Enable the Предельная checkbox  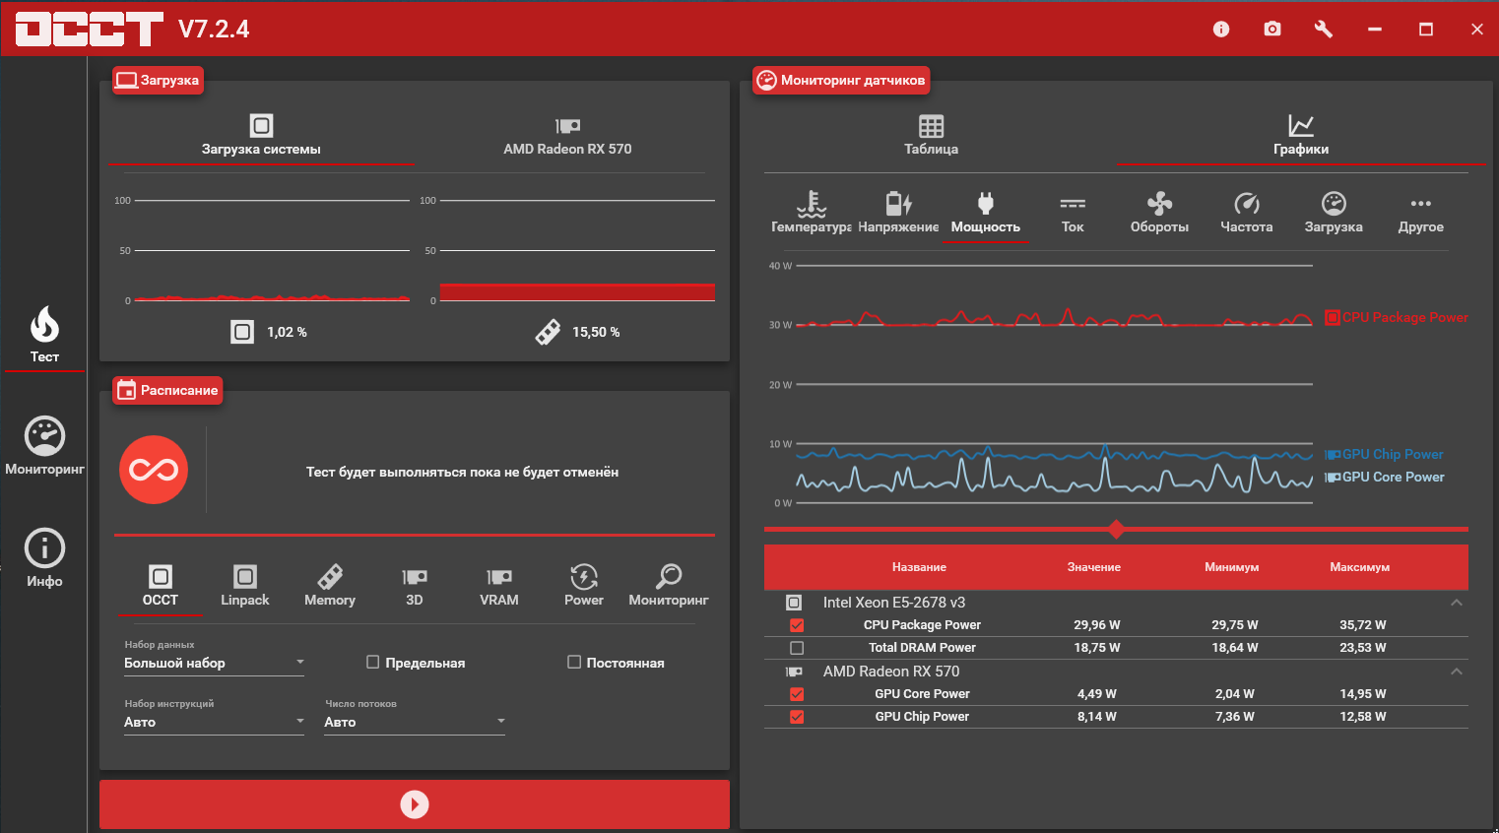(x=373, y=663)
